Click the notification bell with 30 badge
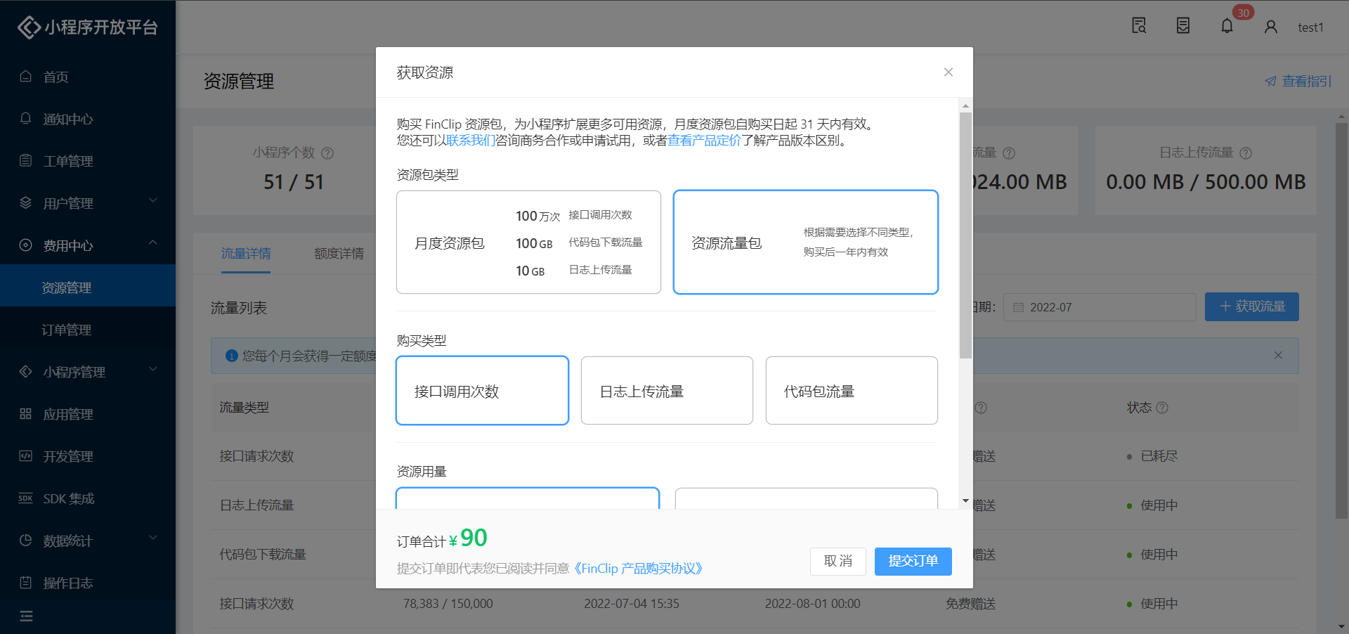 (x=1227, y=25)
